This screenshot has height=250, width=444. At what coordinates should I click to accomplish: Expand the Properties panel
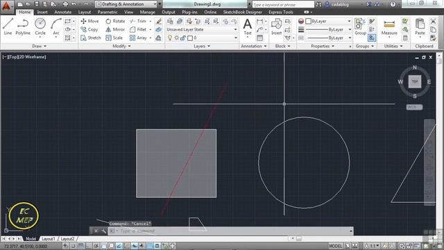coord(323,46)
